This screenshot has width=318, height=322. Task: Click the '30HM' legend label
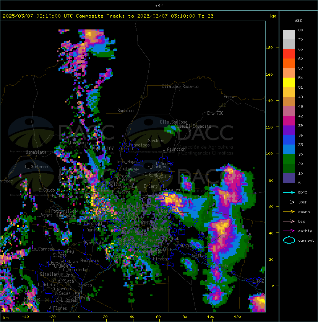(303, 202)
